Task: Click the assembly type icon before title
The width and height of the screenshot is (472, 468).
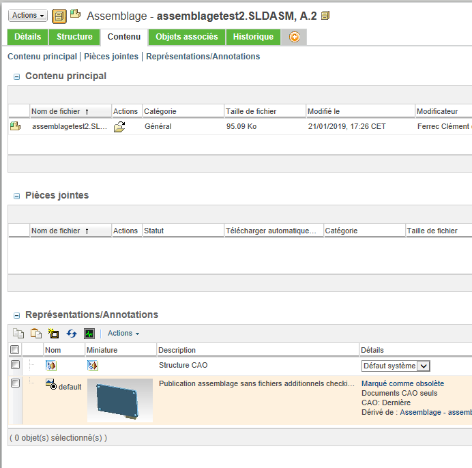Action: tap(75, 13)
